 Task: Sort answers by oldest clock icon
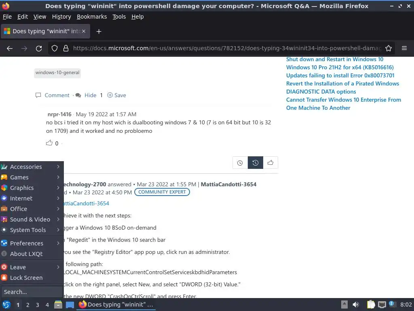[x=240, y=163]
